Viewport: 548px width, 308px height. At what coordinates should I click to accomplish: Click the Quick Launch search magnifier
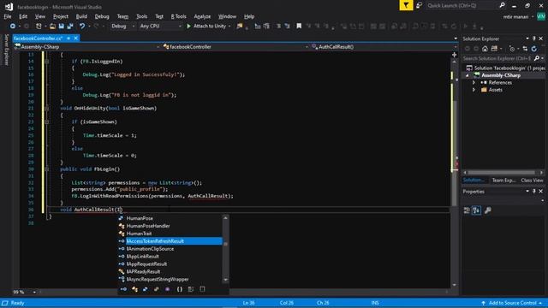point(503,5)
